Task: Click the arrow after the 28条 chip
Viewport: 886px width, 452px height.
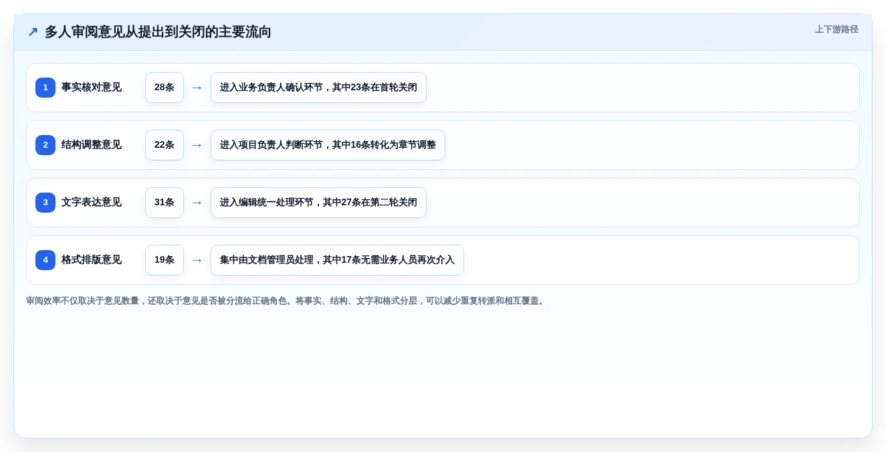Action: pos(197,88)
